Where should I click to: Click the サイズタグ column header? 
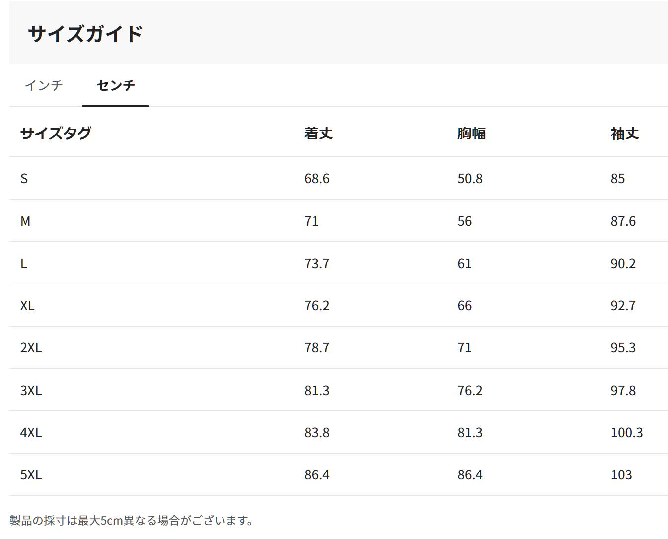click(56, 133)
